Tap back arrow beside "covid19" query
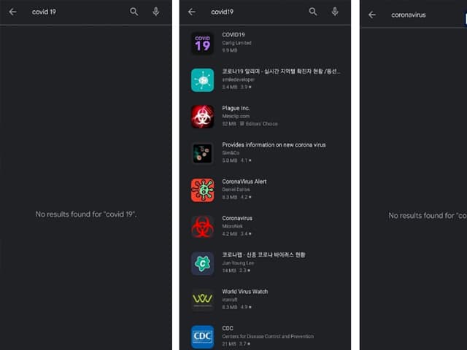The width and height of the screenshot is (467, 350). [191, 12]
